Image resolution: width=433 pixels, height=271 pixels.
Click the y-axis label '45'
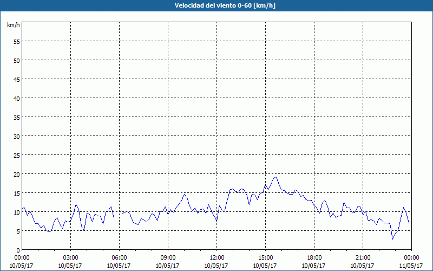point(17,79)
